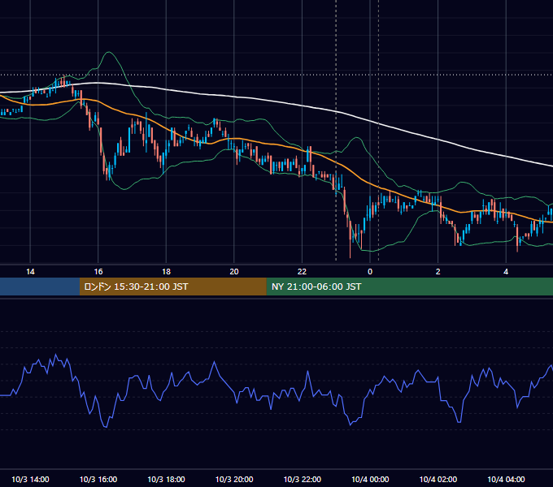Viewport: 553px width, 487px height.
Task: Click hour label 20 on price chart axis
Action: [x=234, y=272]
